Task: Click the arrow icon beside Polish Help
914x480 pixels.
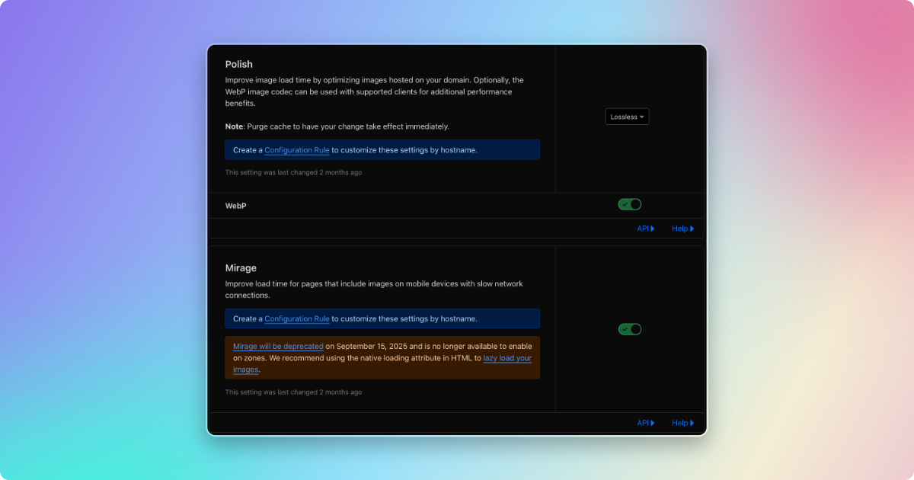Action: 692,229
